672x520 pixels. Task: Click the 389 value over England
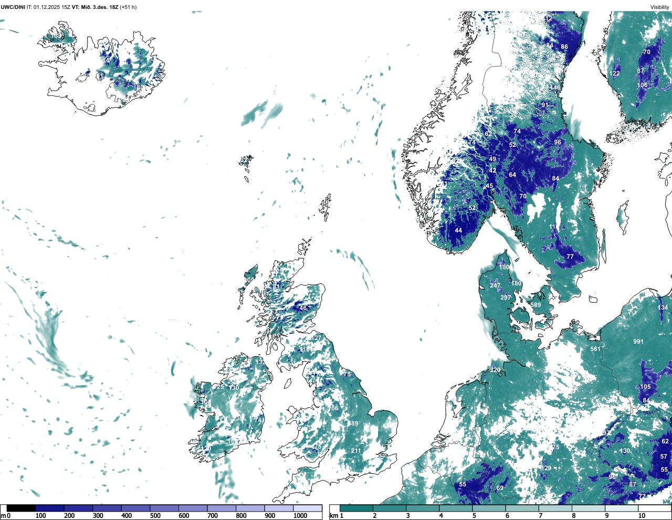tap(353, 423)
